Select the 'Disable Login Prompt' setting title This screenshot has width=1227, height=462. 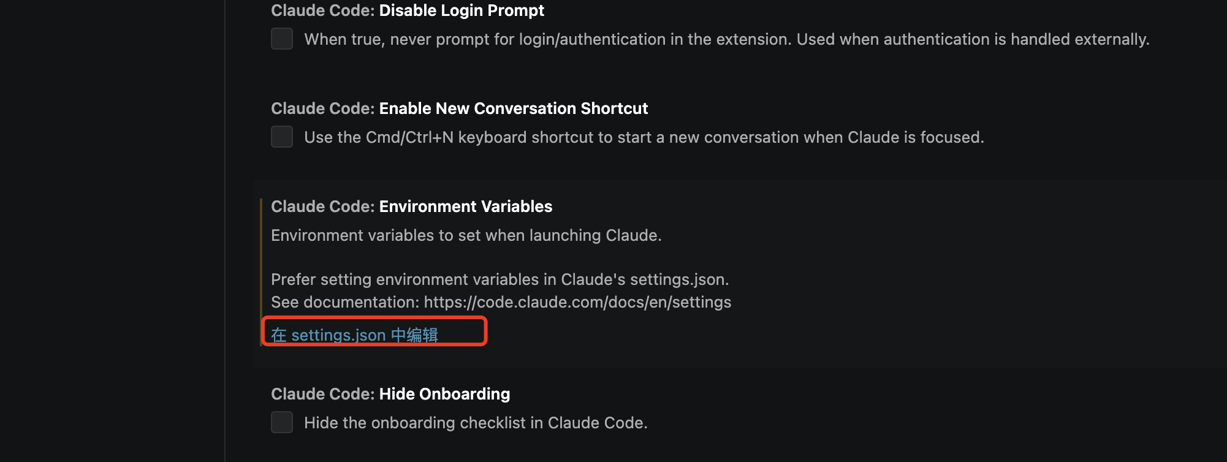pos(462,10)
